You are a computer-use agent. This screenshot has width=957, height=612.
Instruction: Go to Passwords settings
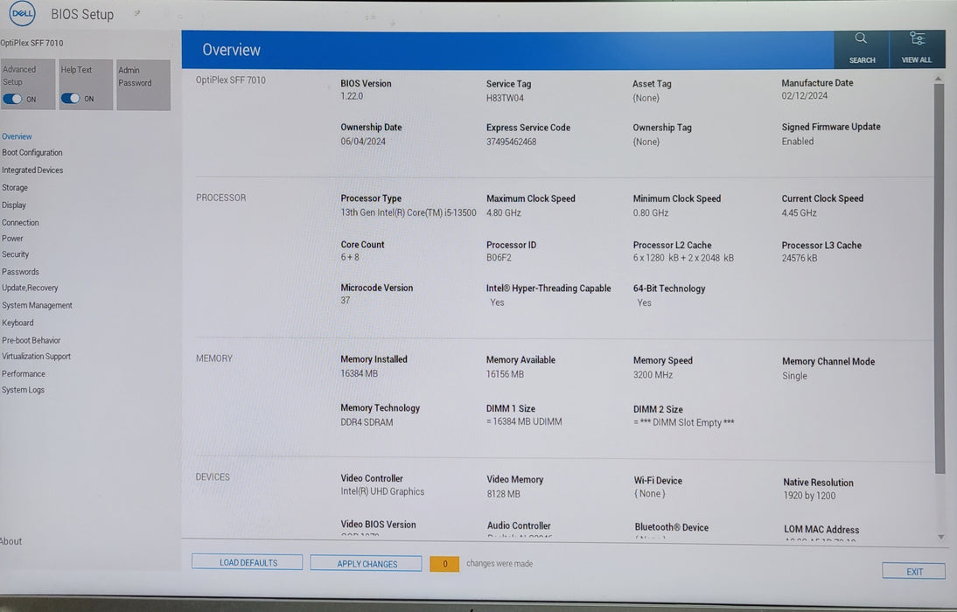tap(20, 272)
